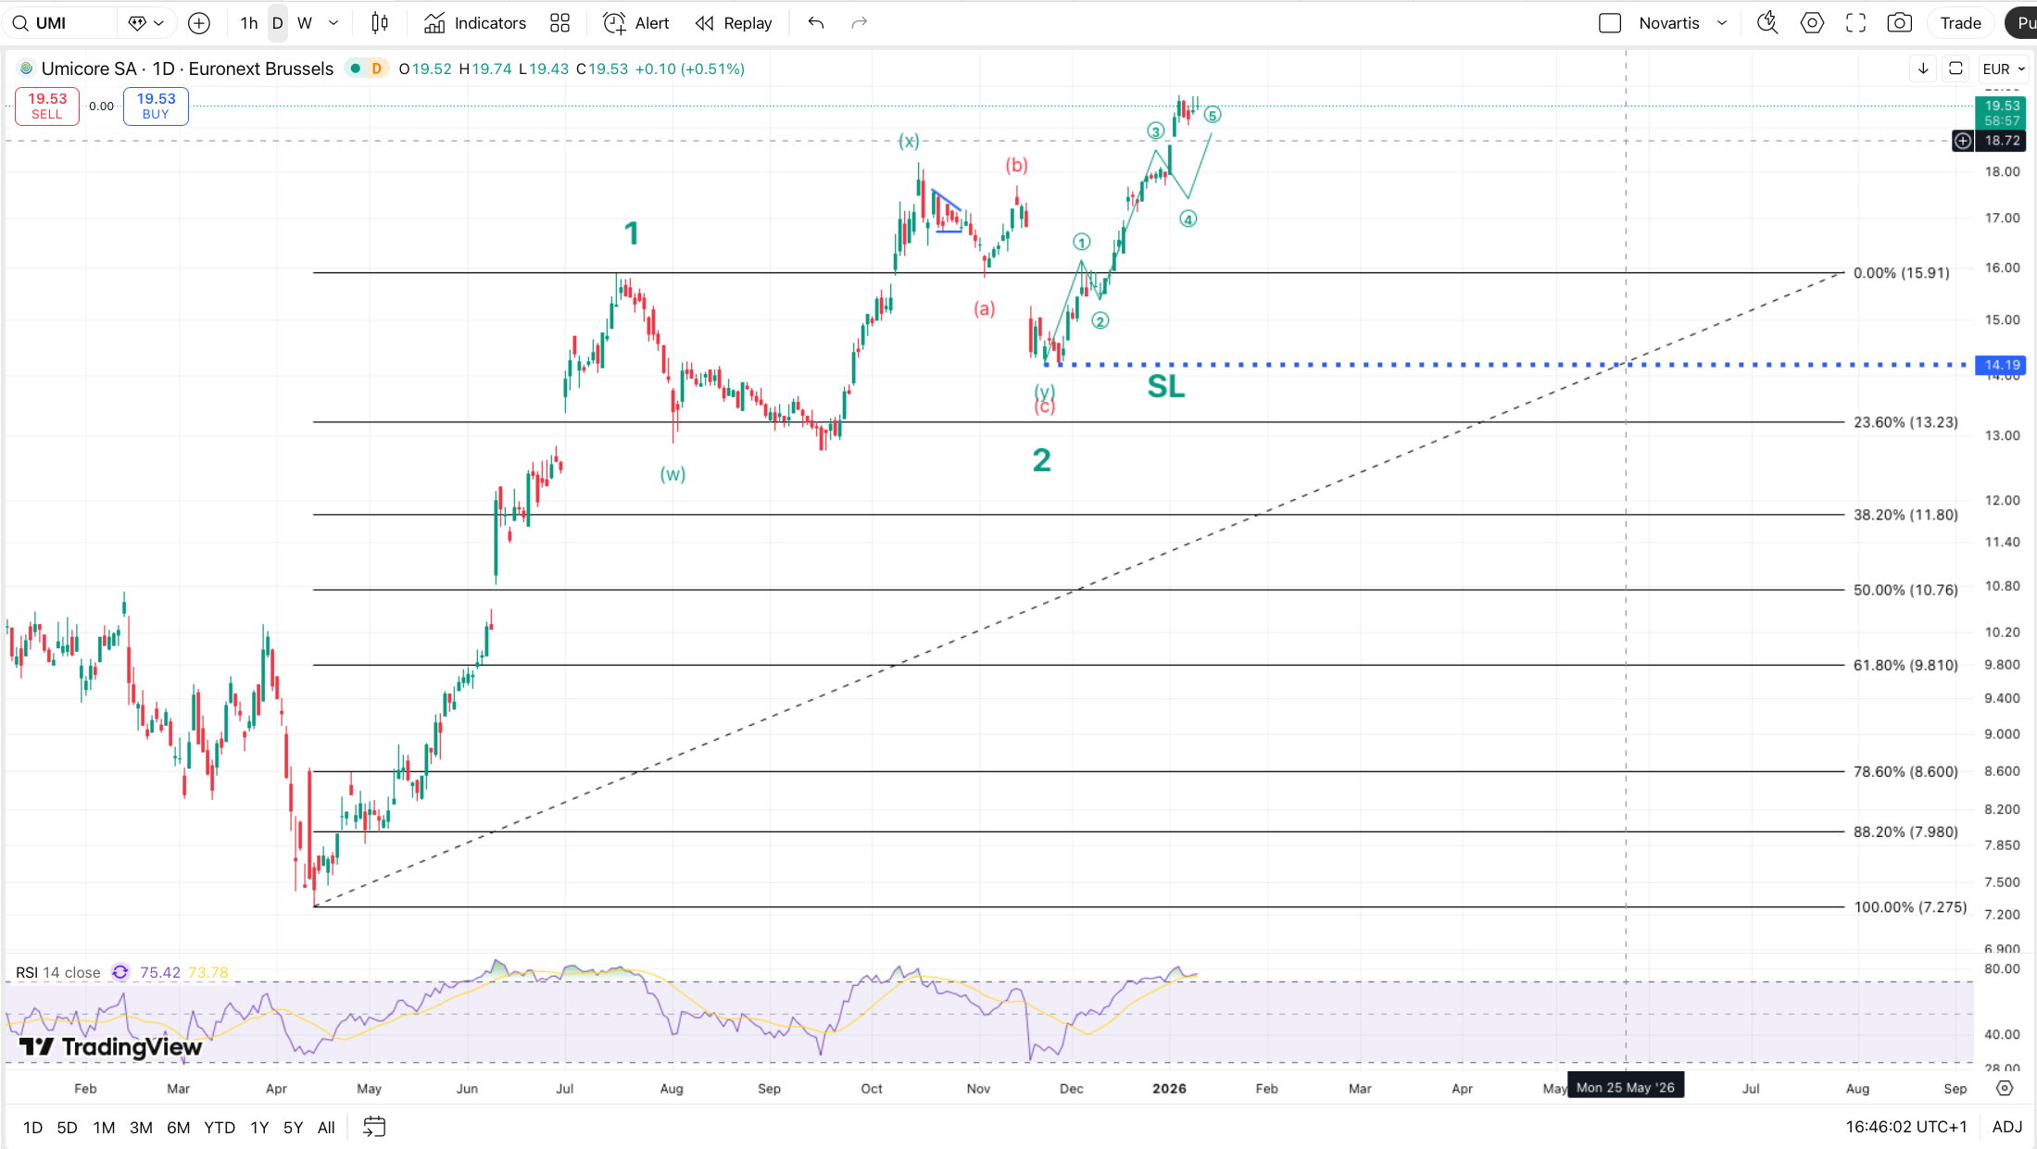
Task: Open chart settings hexagon icon
Action: coord(1812,23)
